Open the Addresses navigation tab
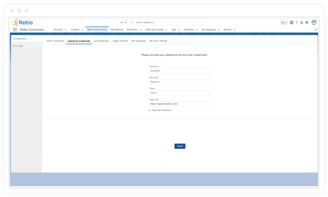Image resolution: width=328 pixels, height=197 pixels. tap(189, 30)
